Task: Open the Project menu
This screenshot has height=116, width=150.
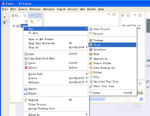Action: (73, 9)
